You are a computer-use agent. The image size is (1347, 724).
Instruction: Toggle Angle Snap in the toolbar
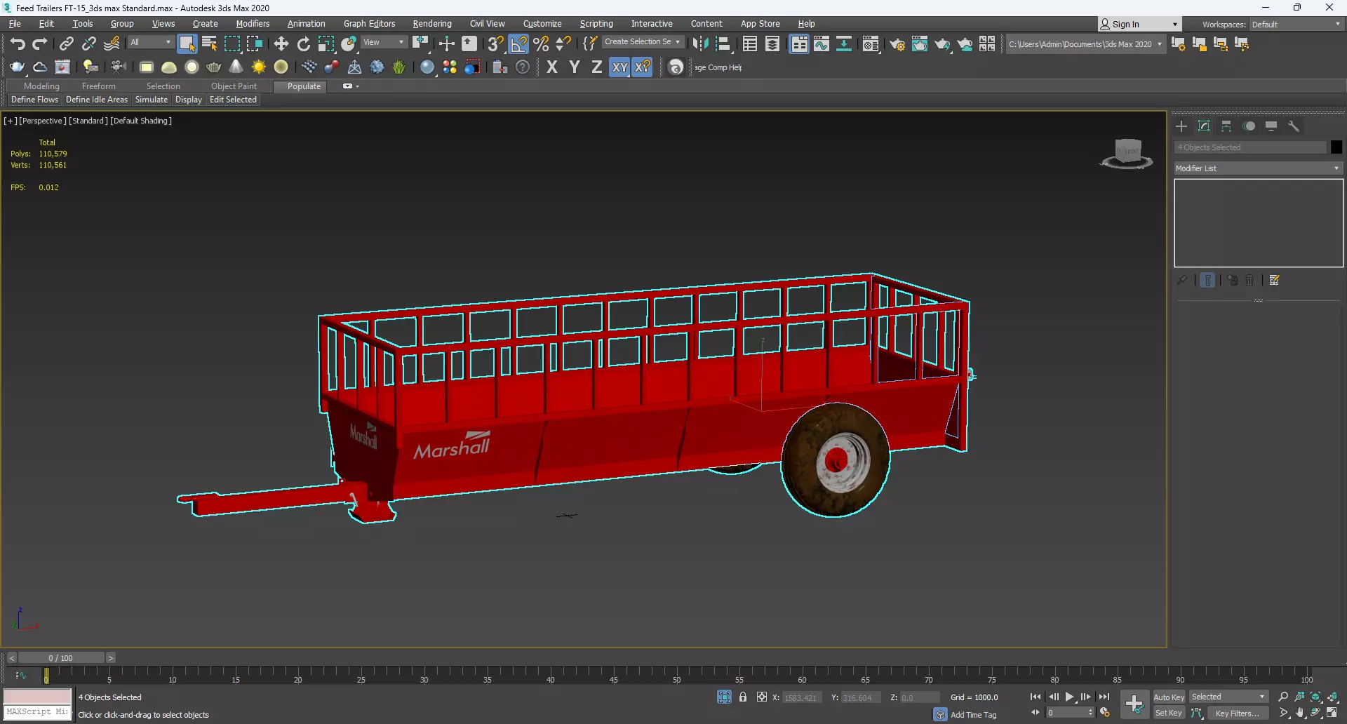pyautogui.click(x=518, y=44)
